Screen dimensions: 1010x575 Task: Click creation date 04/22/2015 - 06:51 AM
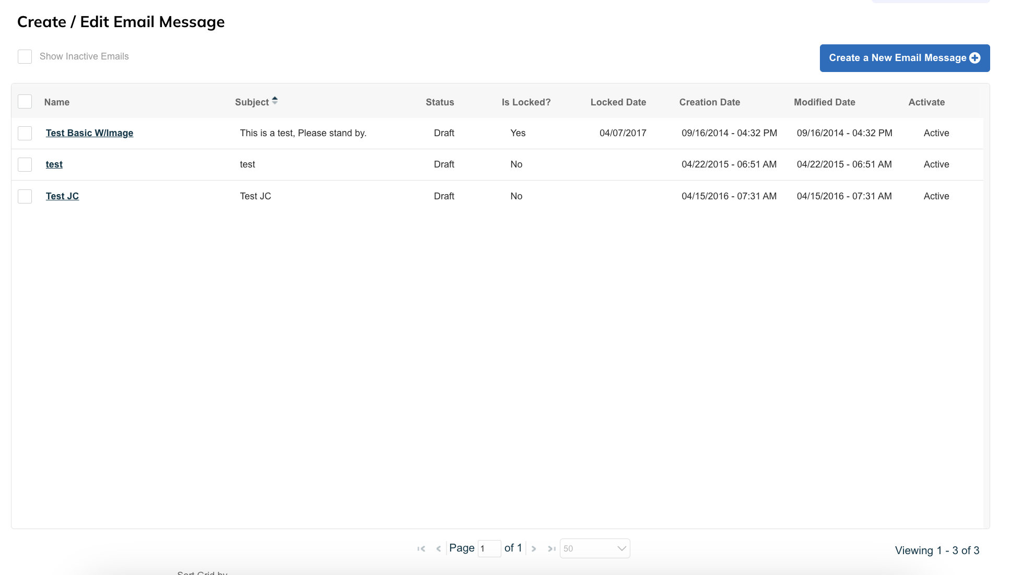tap(729, 164)
